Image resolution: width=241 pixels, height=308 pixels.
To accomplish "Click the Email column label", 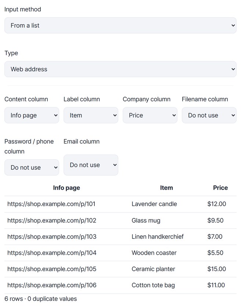I will [82, 142].
